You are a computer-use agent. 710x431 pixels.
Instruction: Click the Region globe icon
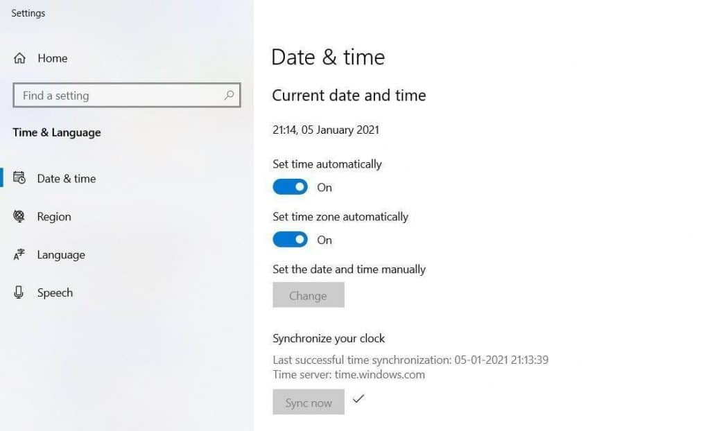point(21,216)
